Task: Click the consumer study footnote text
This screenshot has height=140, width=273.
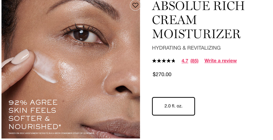Action: coord(51,133)
